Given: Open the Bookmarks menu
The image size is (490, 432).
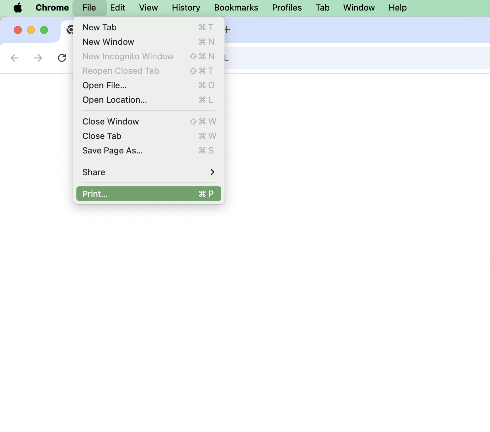Looking at the screenshot, I should tap(236, 8).
